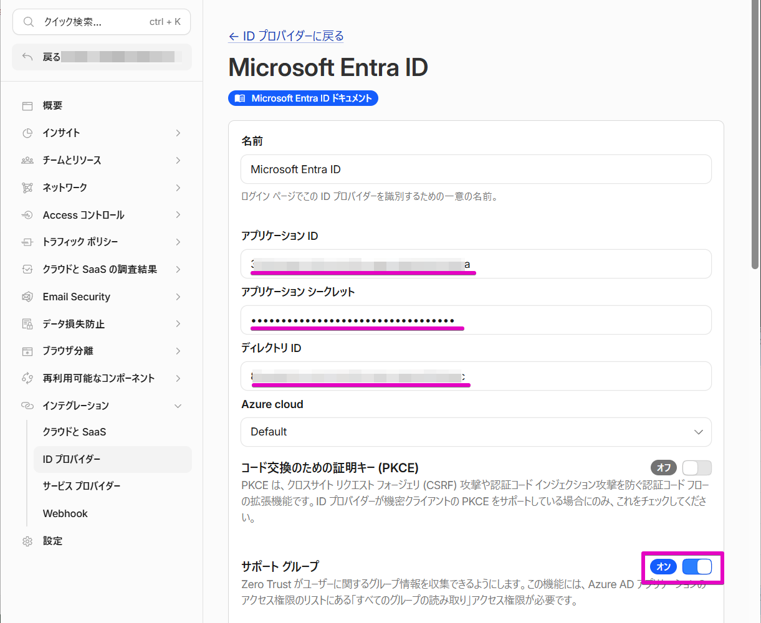Turn off the サポート グループ toggle
Image resolution: width=761 pixels, height=623 pixels.
coord(697,566)
